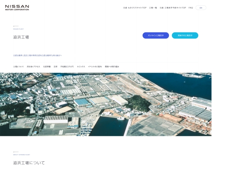
Task: Select the 生産車種 tab
Action: (x=47, y=66)
